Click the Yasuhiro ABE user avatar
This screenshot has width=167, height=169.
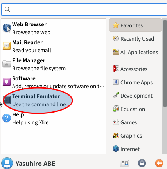pos(7,163)
